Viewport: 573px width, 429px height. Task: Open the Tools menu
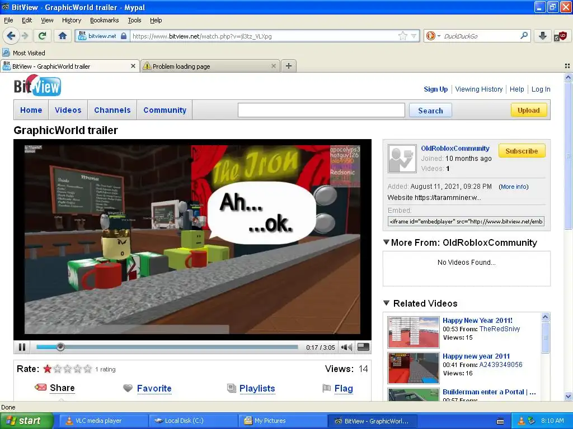click(x=134, y=20)
